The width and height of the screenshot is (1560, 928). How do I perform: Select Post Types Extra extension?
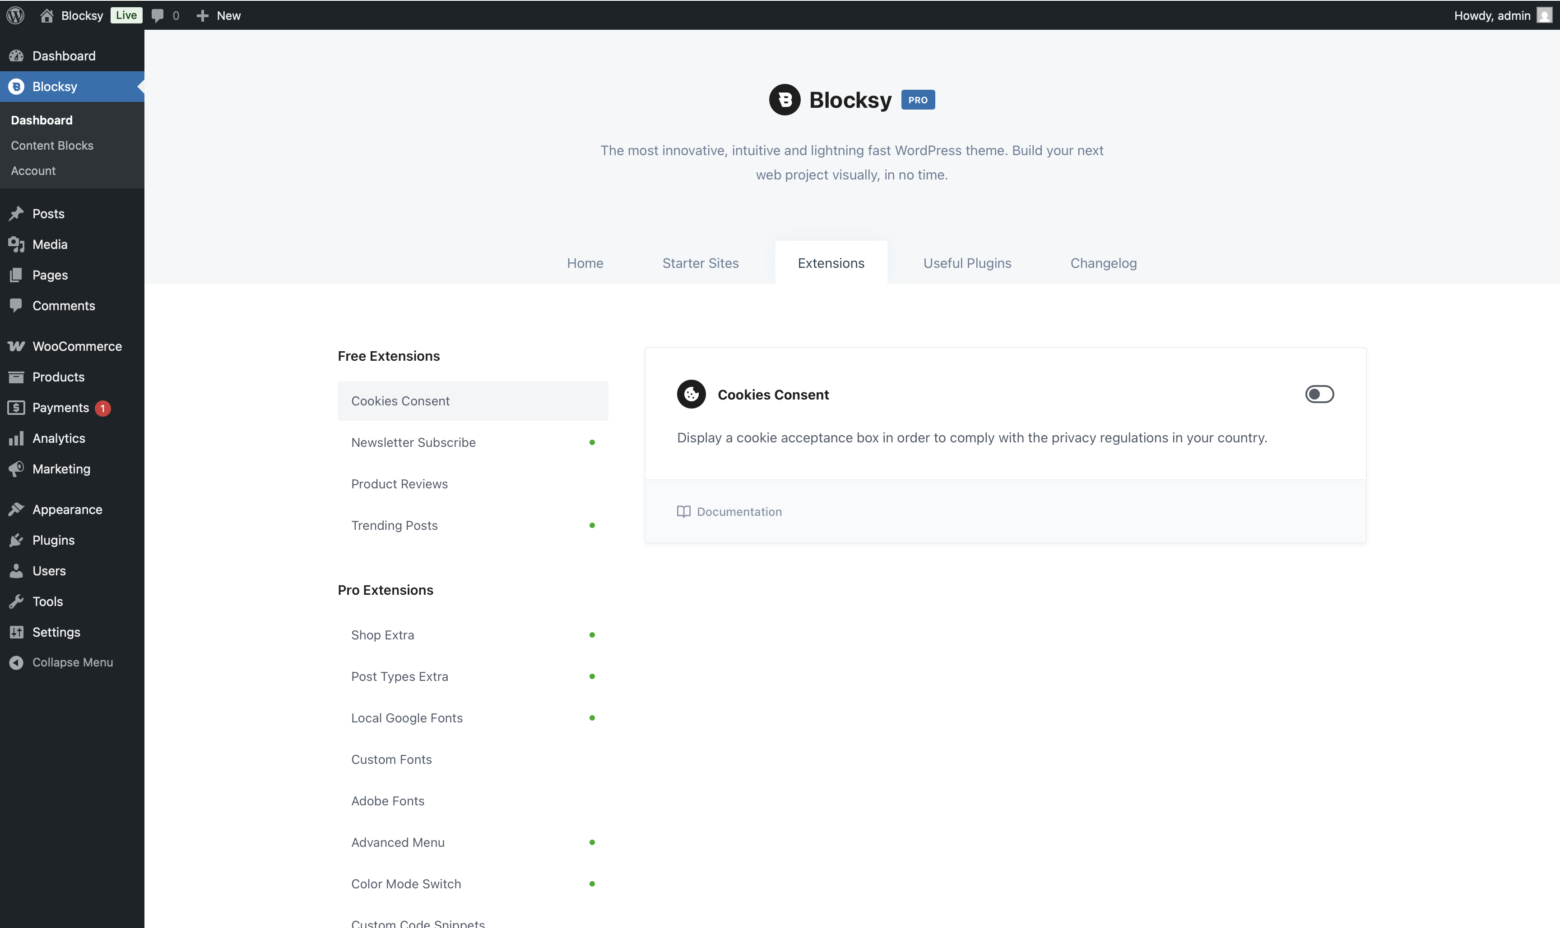tap(473, 677)
